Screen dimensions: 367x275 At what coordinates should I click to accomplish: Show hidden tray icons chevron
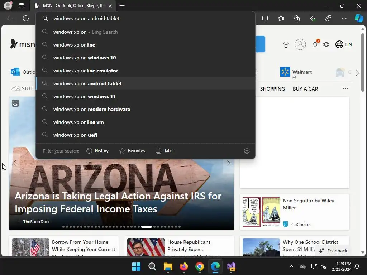pyautogui.click(x=291, y=266)
